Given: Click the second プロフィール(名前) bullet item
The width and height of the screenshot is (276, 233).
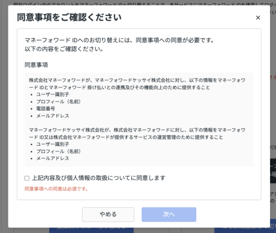Looking at the screenshot, I should click(58, 151).
